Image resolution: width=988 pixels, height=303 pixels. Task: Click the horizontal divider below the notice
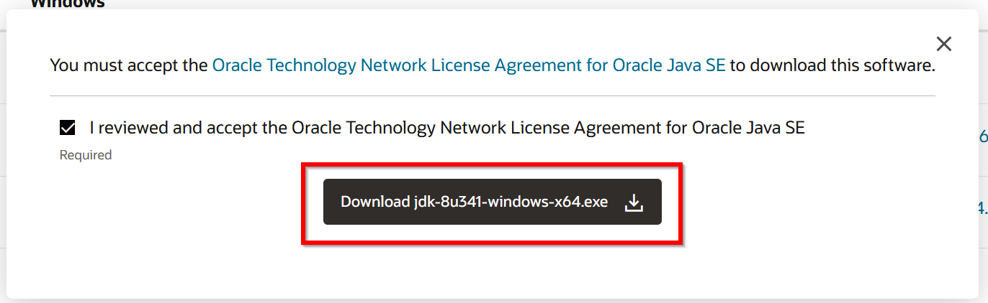coord(492,95)
